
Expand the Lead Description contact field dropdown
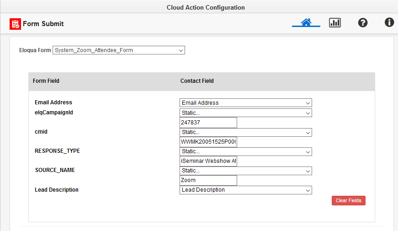pyautogui.click(x=246, y=190)
